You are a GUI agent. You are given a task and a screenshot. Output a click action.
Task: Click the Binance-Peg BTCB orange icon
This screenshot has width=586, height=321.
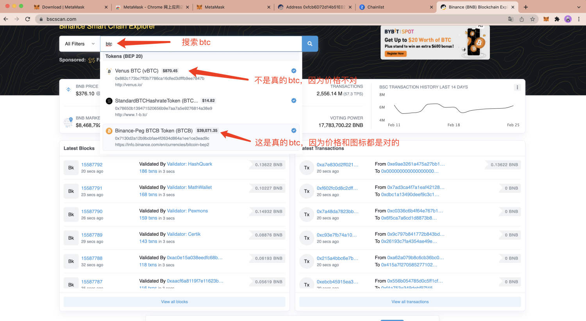[109, 131]
